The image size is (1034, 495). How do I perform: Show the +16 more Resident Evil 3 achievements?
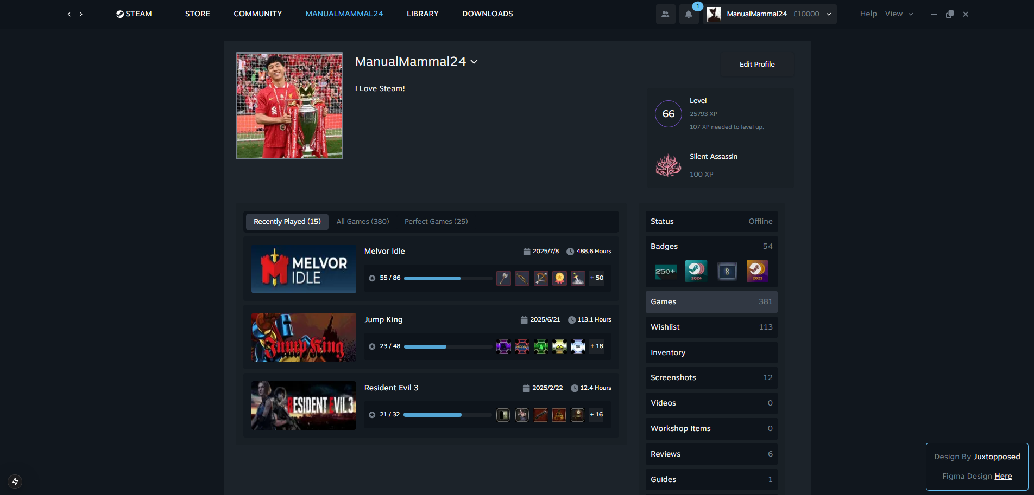pos(597,415)
